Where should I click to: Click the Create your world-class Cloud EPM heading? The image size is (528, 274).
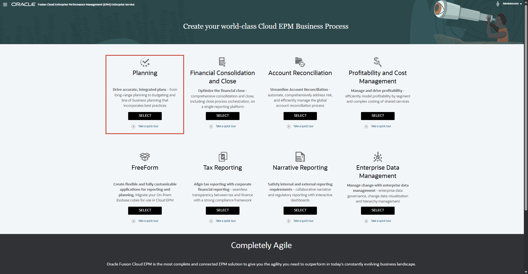(266, 26)
